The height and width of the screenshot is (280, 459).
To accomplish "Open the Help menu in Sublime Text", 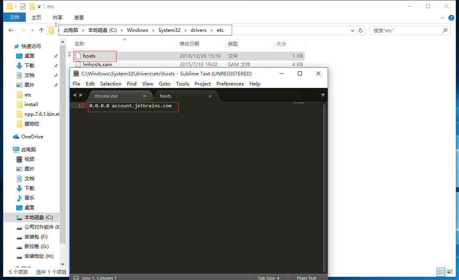I will (x=255, y=84).
